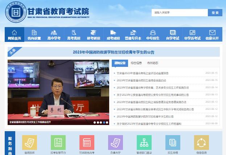Screen dimensions: 226x155
Task: Select the 高中学考 navigation icon
Action: pyautogui.click(x=54, y=33)
